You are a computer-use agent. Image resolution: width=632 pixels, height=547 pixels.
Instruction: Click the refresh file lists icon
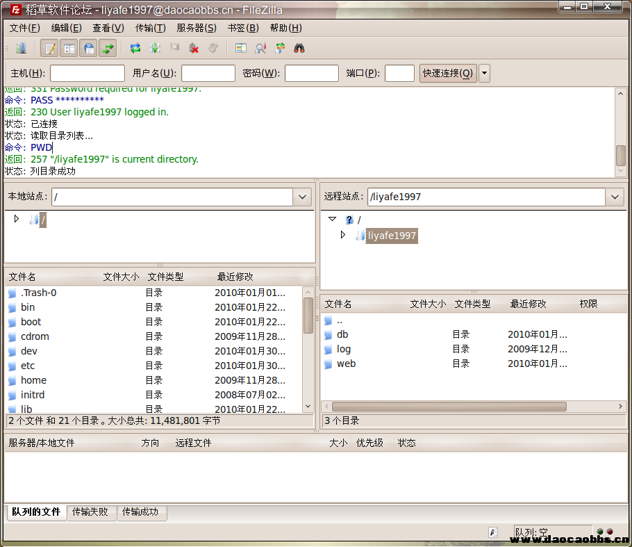(135, 48)
